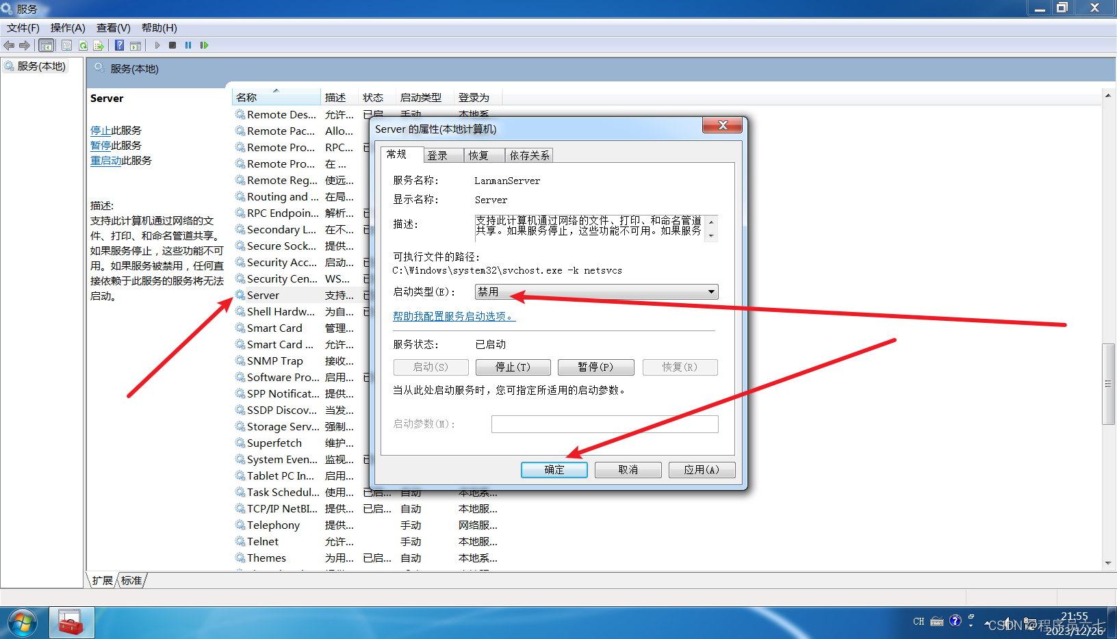The image size is (1117, 639).
Task: Select the Telephony service row
Action: (x=367, y=525)
